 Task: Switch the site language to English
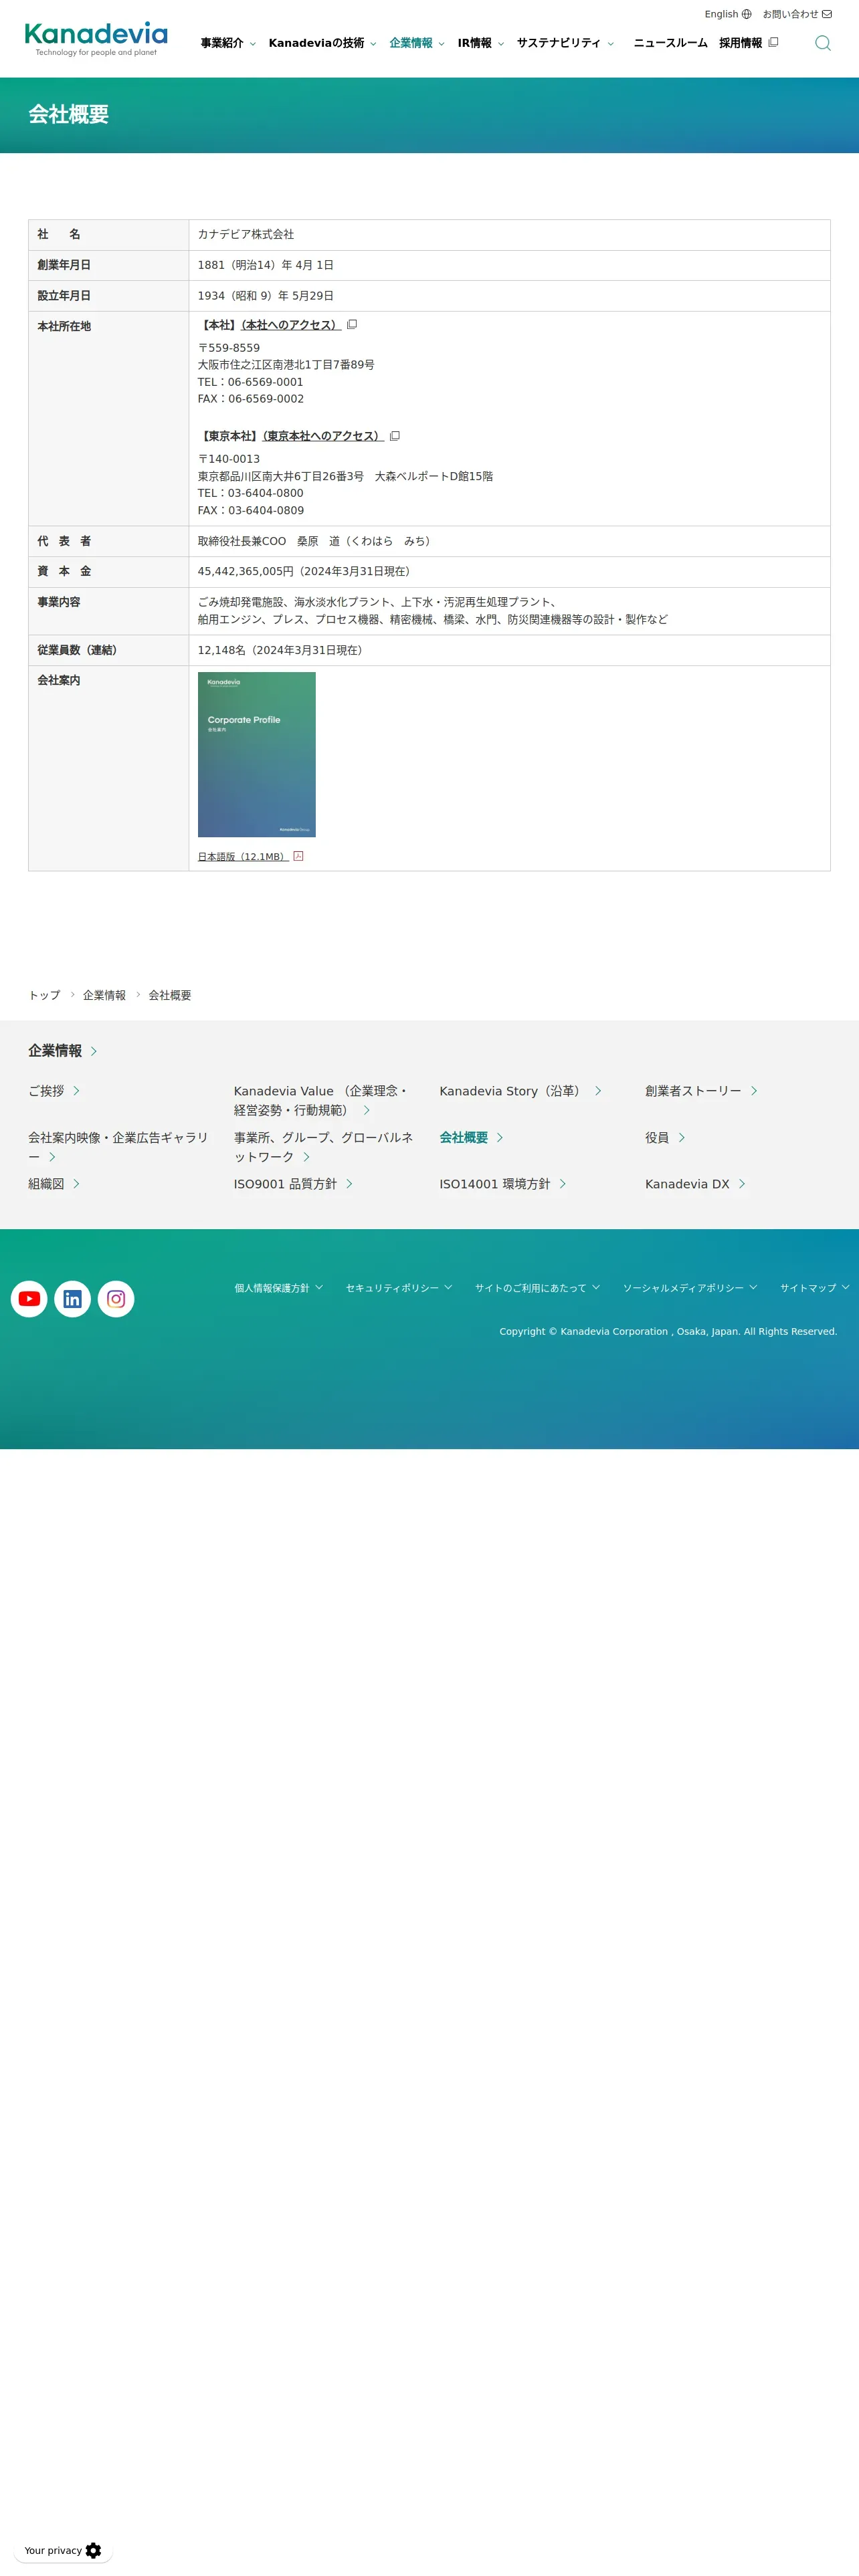point(721,14)
